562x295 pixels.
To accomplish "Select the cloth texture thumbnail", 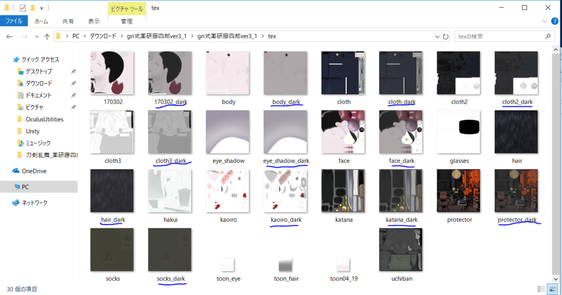I will click(x=343, y=73).
